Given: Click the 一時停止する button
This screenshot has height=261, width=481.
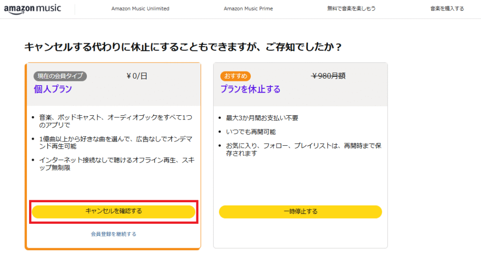Looking at the screenshot, I should pyautogui.click(x=300, y=212).
